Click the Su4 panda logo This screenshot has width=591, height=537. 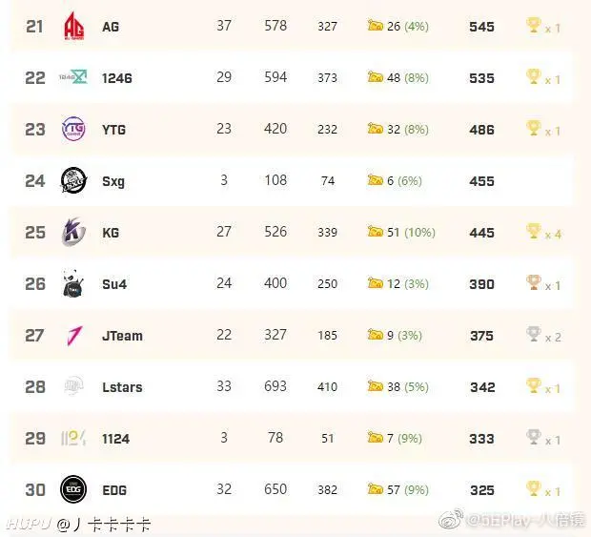[73, 283]
